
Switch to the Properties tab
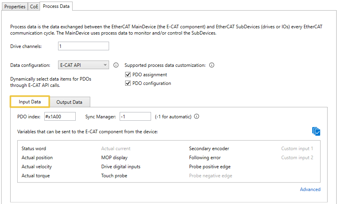(15, 7)
